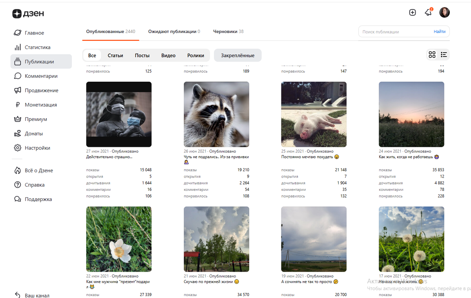Image resolution: width=471 pixels, height=298 pixels.
Task: Filter publications by Статьи
Action: tap(115, 55)
